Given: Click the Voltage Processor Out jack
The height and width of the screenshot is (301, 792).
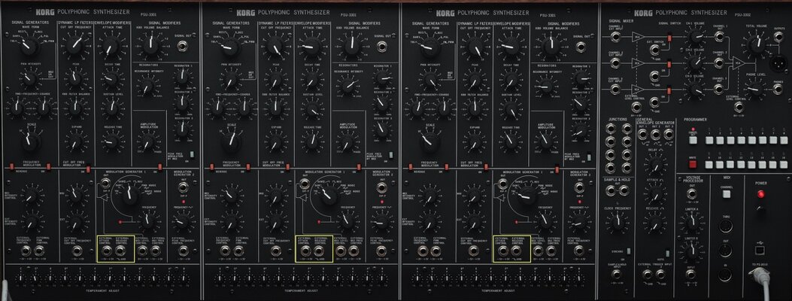Looking at the screenshot, I should (x=691, y=193).
